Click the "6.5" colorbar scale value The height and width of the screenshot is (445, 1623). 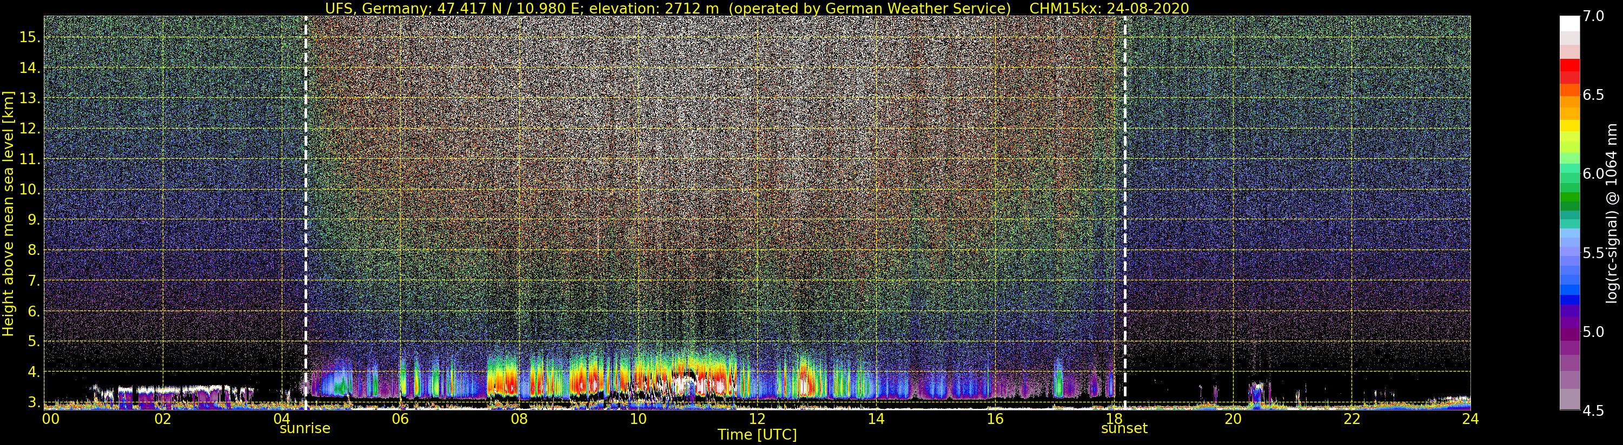[1593, 95]
